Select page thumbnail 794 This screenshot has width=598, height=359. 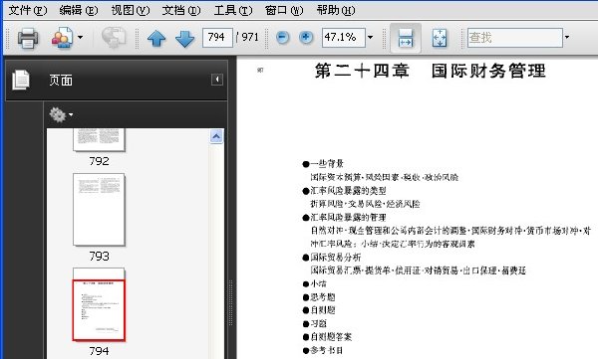pyautogui.click(x=99, y=304)
